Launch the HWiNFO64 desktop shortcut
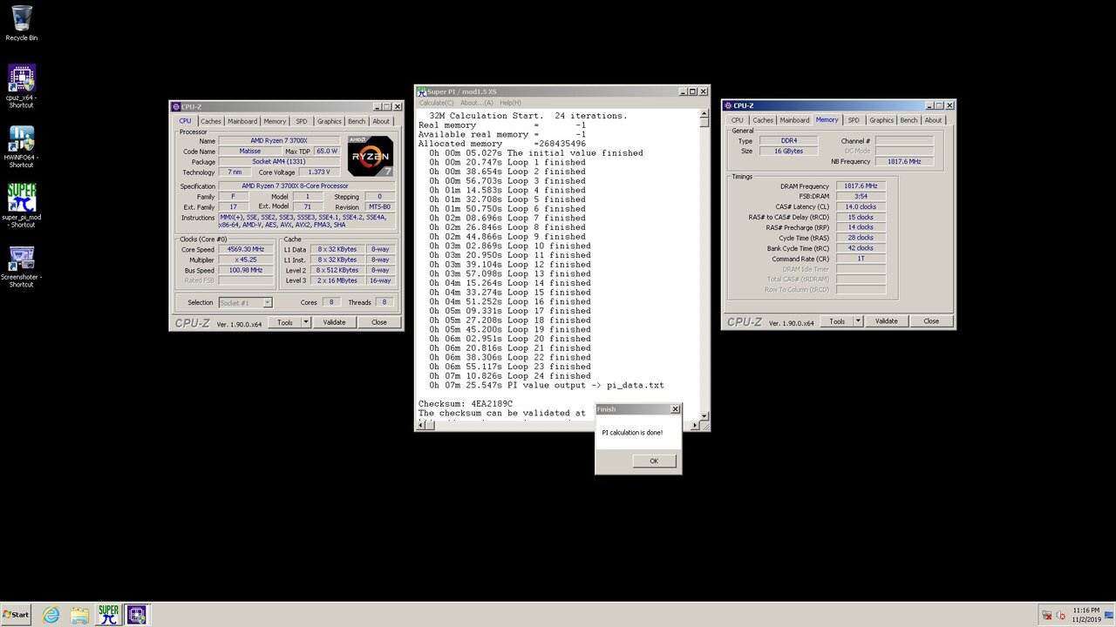1116x627 pixels. 22,146
